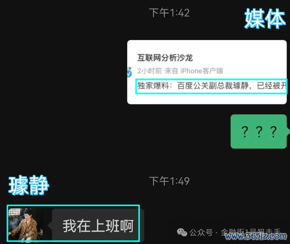Open the 互联网分析沙龙 shared post card

coord(207,72)
